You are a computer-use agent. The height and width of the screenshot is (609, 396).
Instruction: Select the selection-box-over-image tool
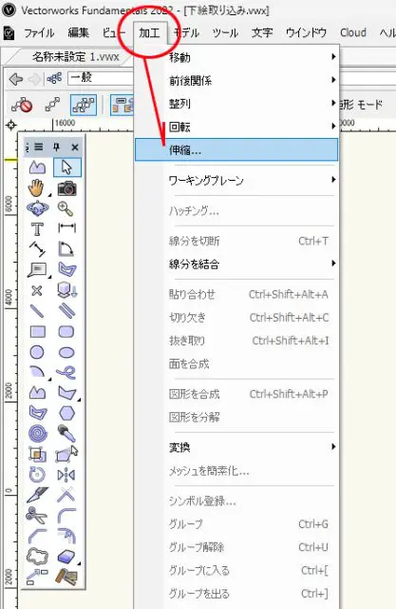tap(37, 454)
